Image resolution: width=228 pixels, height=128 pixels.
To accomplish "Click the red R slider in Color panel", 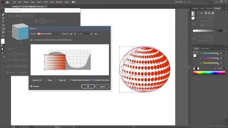I will click(211, 53).
